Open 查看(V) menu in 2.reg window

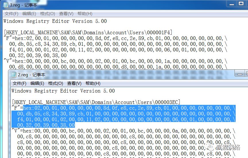pyautogui.click(x=74, y=83)
